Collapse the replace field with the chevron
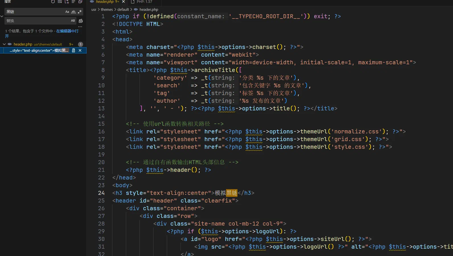The image size is (453, 256). pyautogui.click(x=2, y=16)
